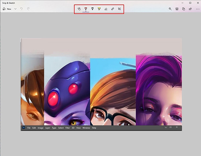Open the New snip delay dropdown
Image resolution: width=201 pixels, height=156 pixels.
[x=15, y=9]
